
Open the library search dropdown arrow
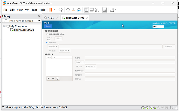pyautogui.click(x=39, y=21)
